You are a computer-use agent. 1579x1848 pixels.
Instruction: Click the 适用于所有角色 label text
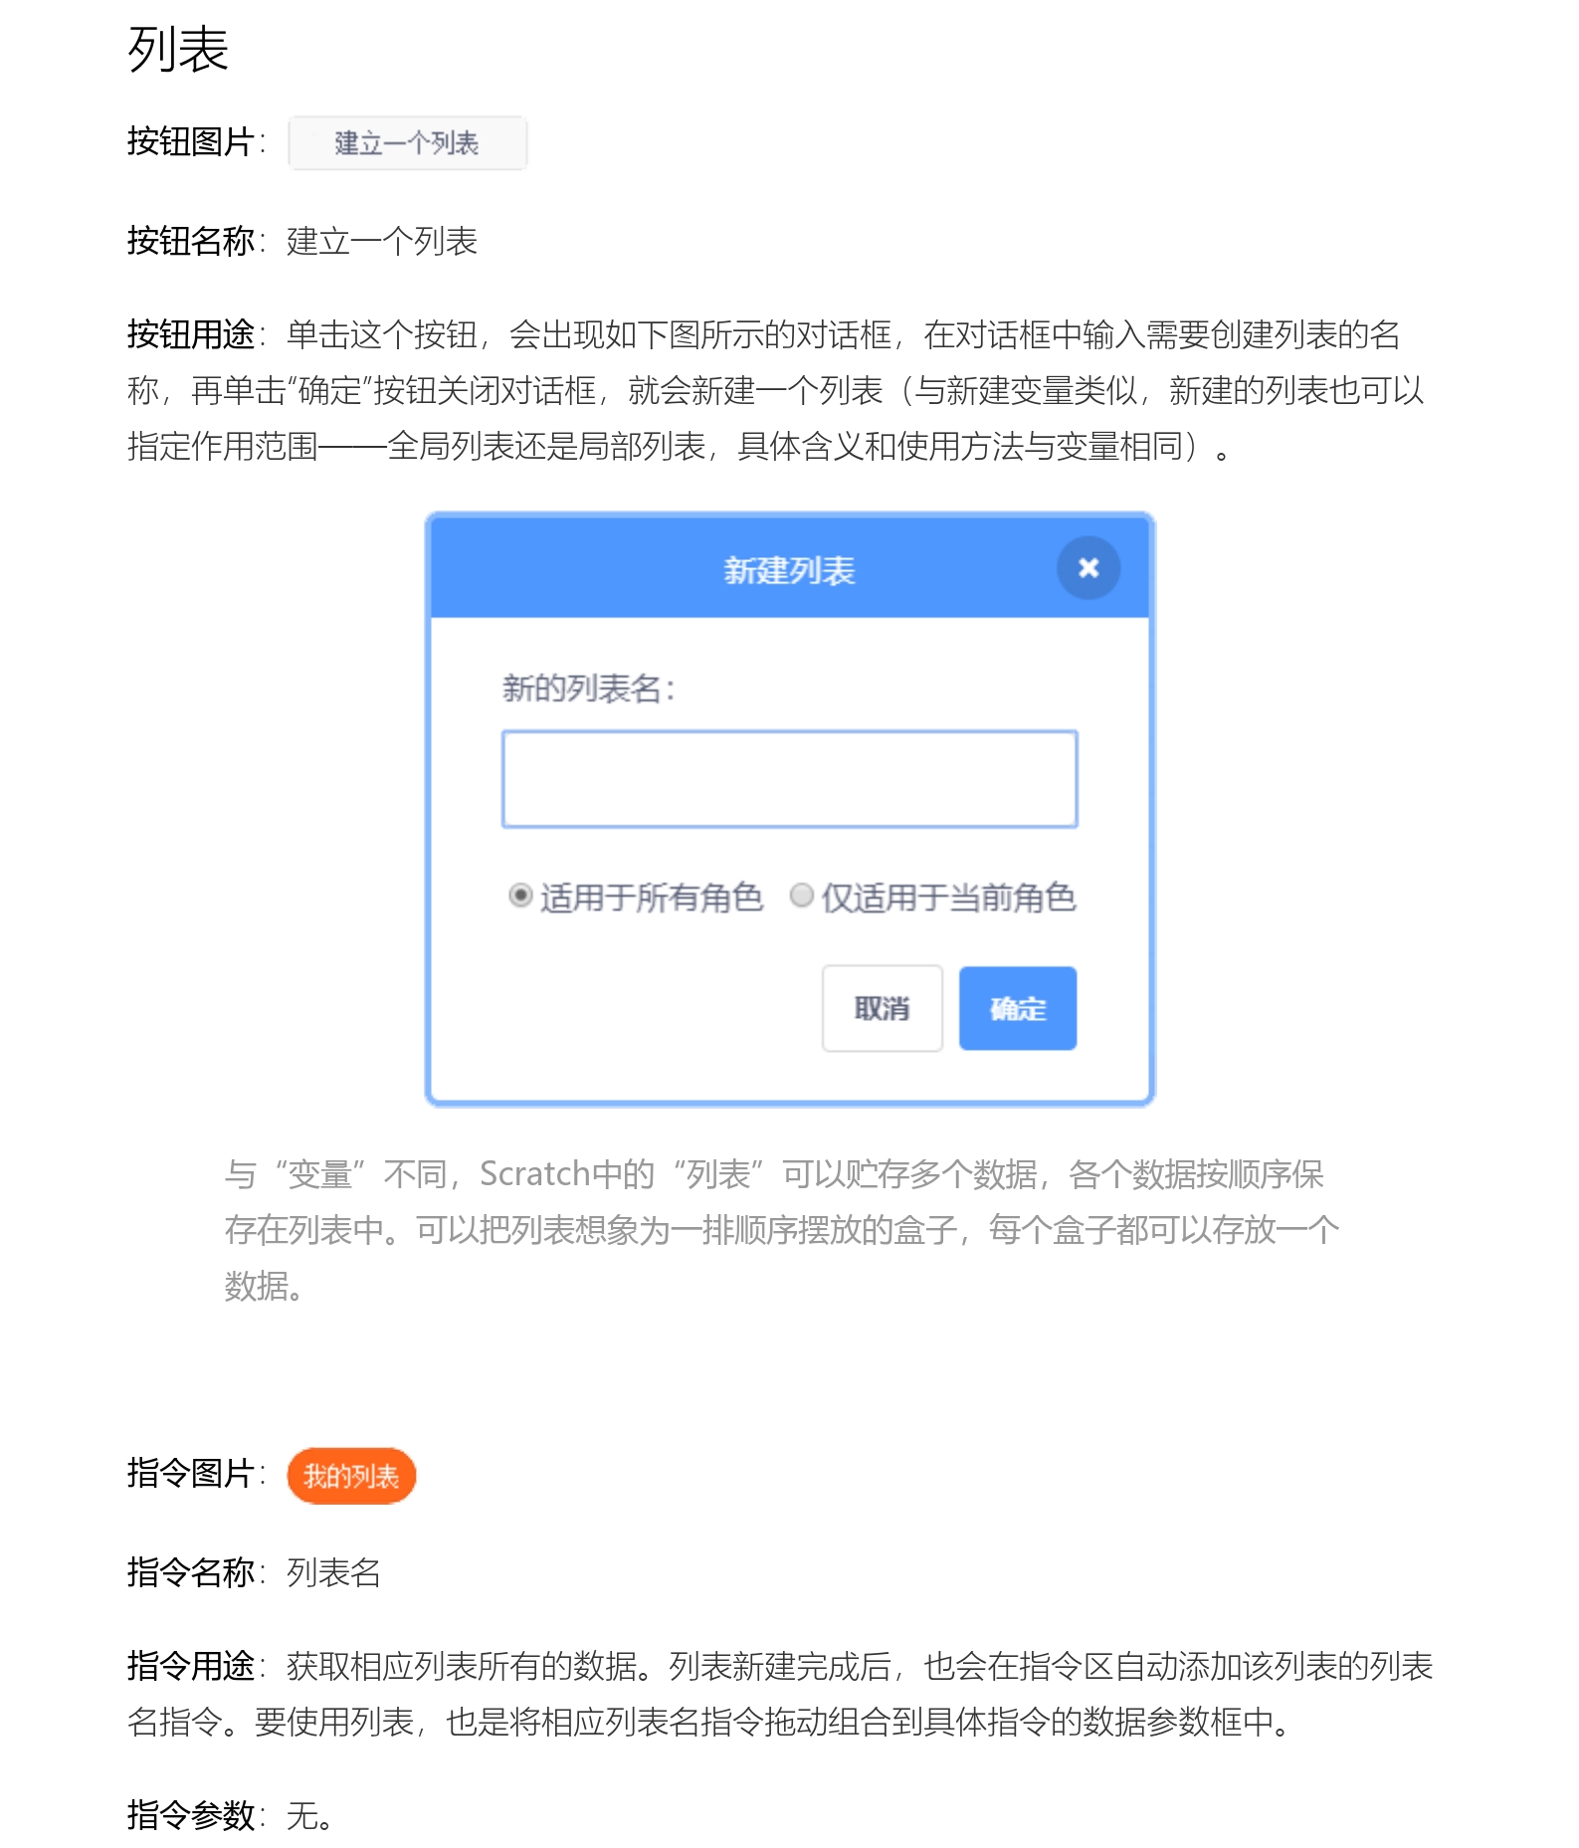click(x=652, y=898)
